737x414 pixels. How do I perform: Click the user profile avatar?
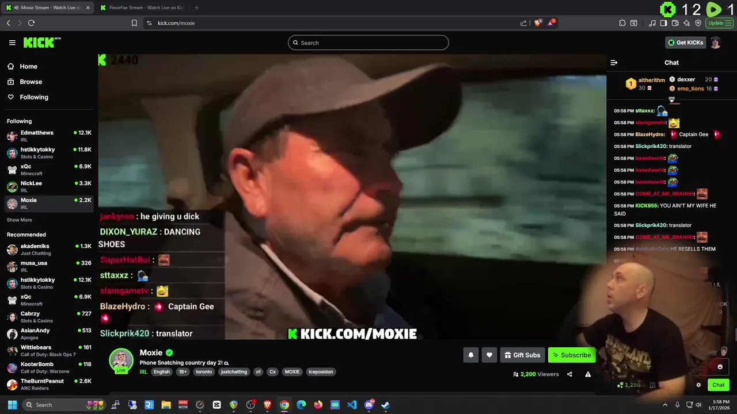(715, 43)
